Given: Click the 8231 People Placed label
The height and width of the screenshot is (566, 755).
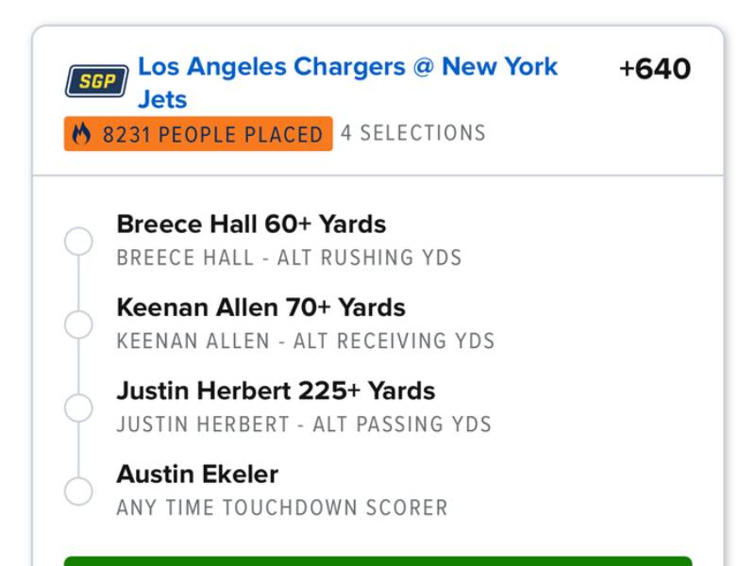Looking at the screenshot, I should 211,135.
